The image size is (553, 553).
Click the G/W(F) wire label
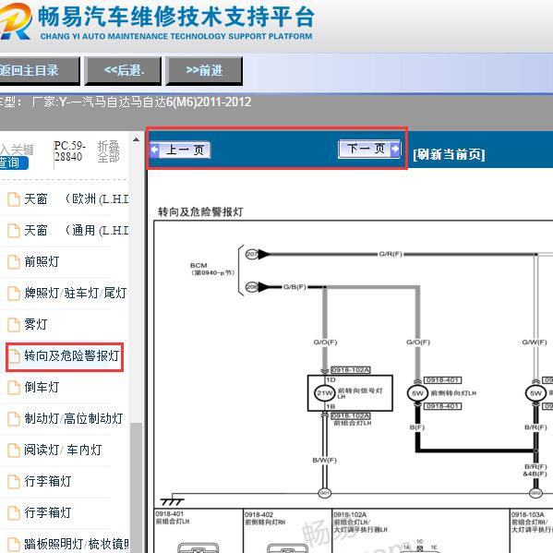click(x=535, y=343)
